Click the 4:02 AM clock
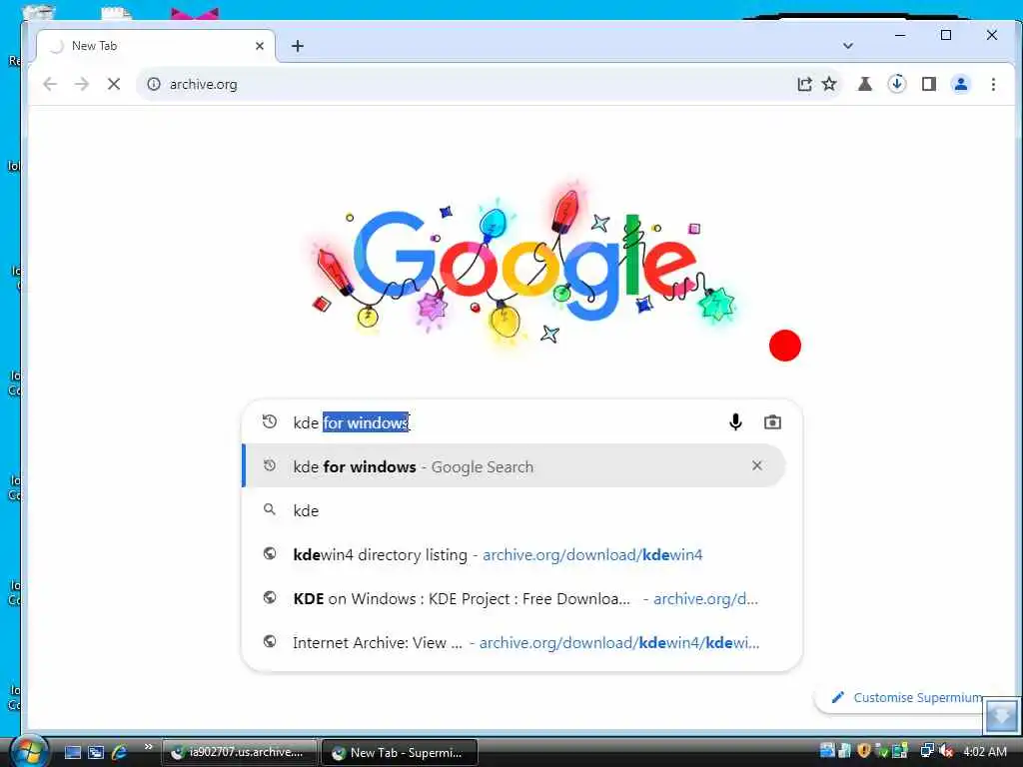Viewport: 1023px width, 767px height. [984, 751]
